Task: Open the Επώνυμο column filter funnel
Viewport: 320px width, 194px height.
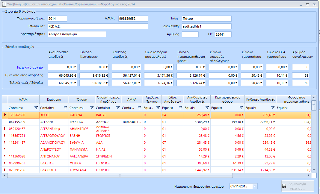Action: (x=65, y=108)
